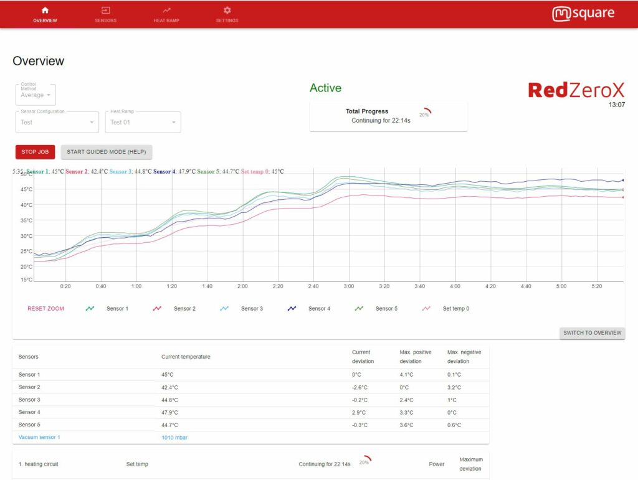
Task: Switch to the Overview tab label
Action: 45,21
